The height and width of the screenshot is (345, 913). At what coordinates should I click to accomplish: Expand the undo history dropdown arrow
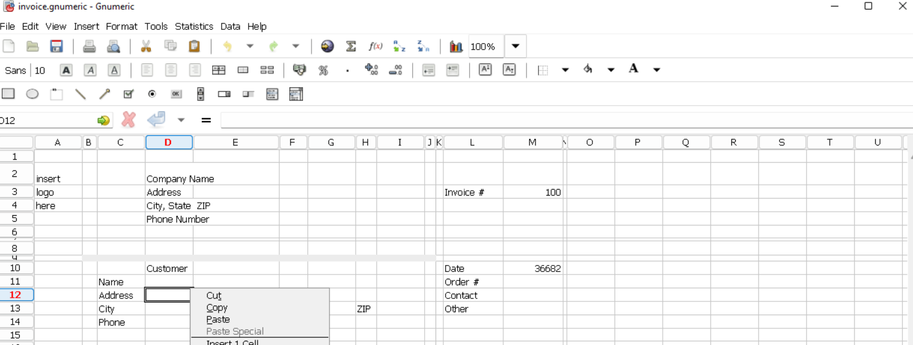coord(250,46)
